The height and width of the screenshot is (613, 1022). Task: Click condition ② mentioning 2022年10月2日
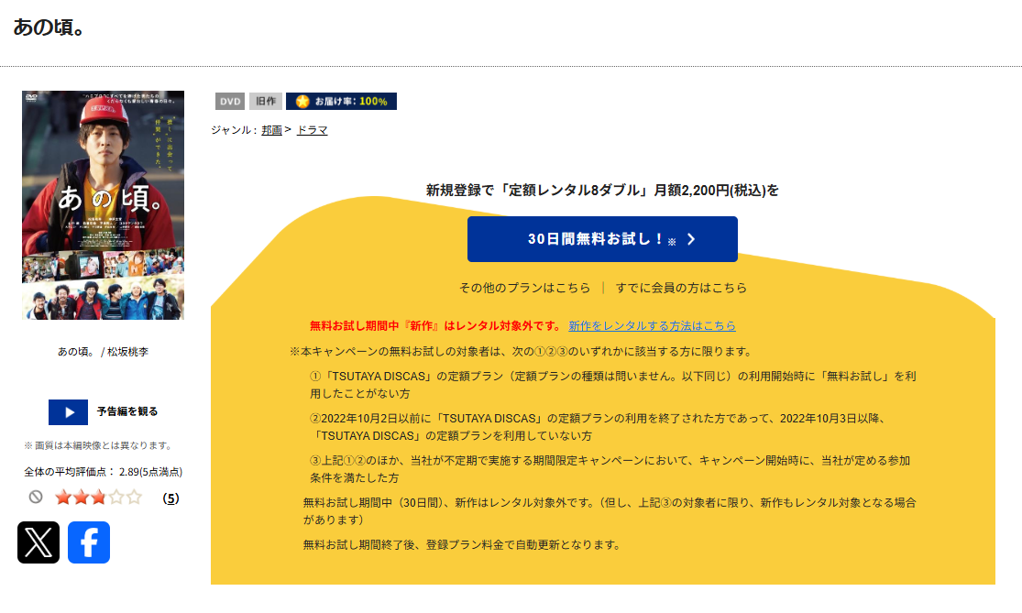coord(597,427)
